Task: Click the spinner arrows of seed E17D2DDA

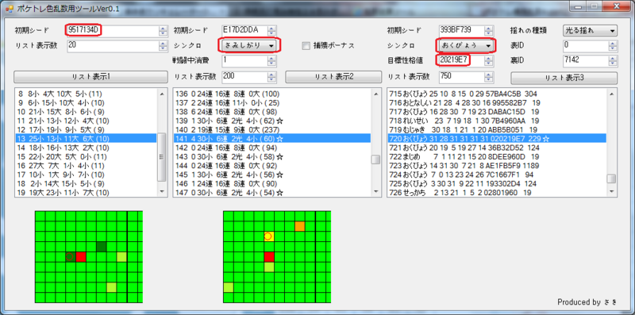Action: click(272, 30)
